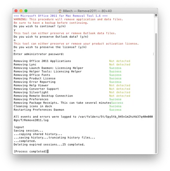Click 'Success' status for Office Fonts
The height and width of the screenshot is (171, 170).
[x=115, y=75]
